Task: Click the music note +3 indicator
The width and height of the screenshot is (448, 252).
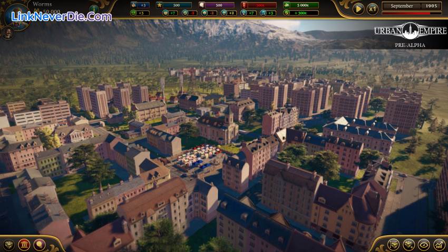Action: [268, 13]
